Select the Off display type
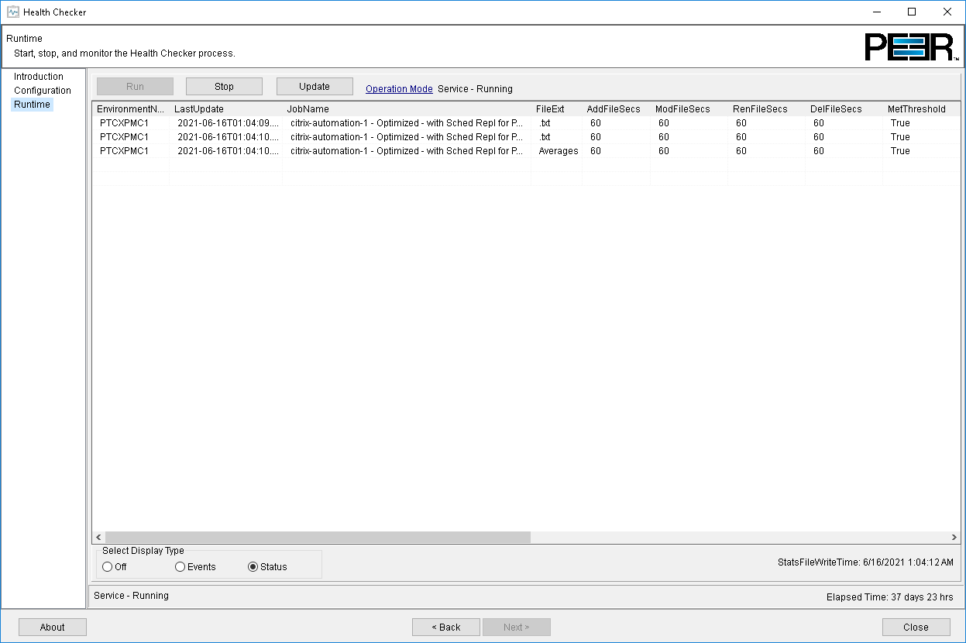Image resolution: width=966 pixels, height=643 pixels. tap(107, 566)
